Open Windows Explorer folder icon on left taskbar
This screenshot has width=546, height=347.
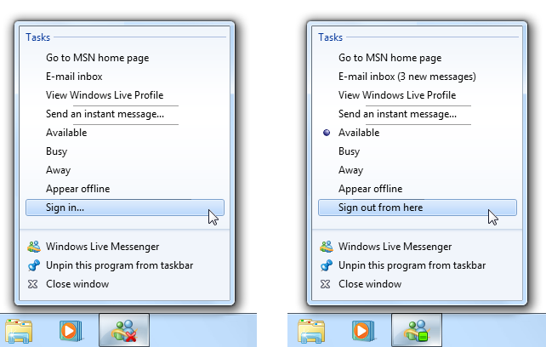tap(19, 331)
